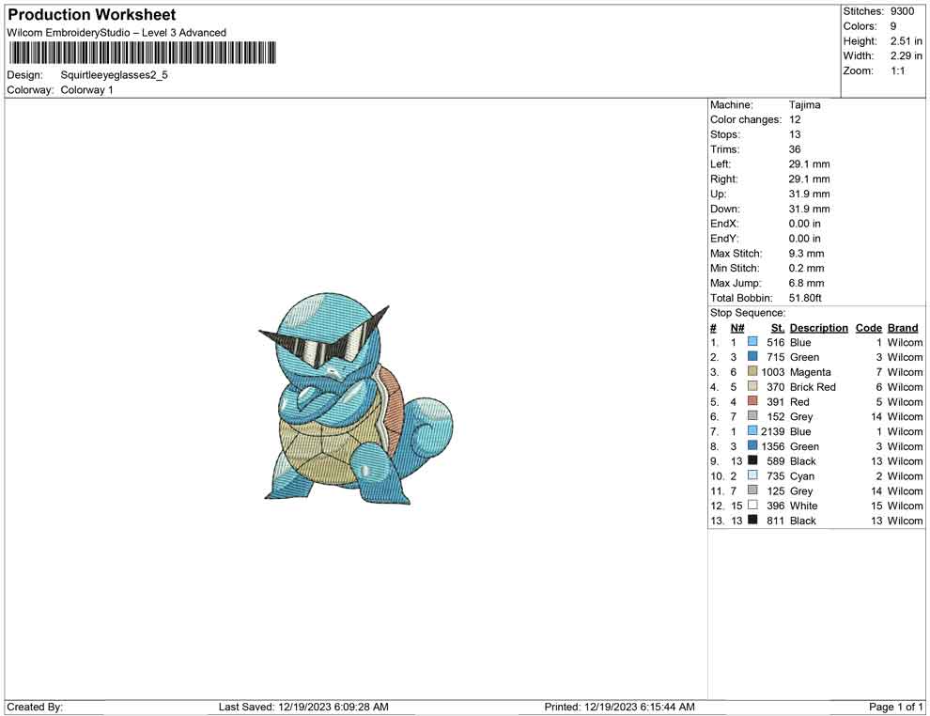Click the 'Created By:' footer label
This screenshot has height=716, width=930.
pyautogui.click(x=35, y=707)
